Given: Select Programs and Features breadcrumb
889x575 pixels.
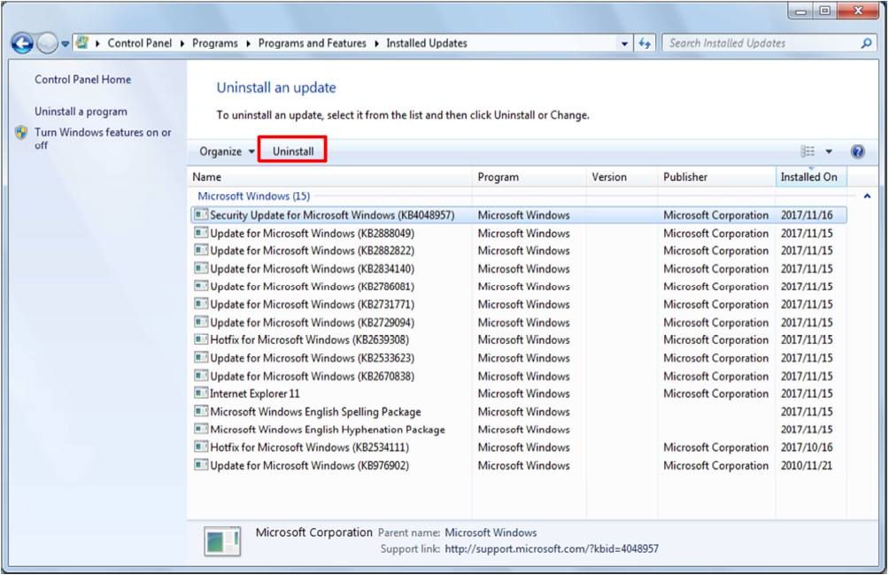Looking at the screenshot, I should pos(312,43).
